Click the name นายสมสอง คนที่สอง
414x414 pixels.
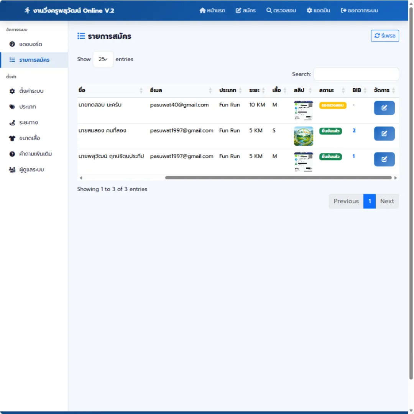[102, 130]
